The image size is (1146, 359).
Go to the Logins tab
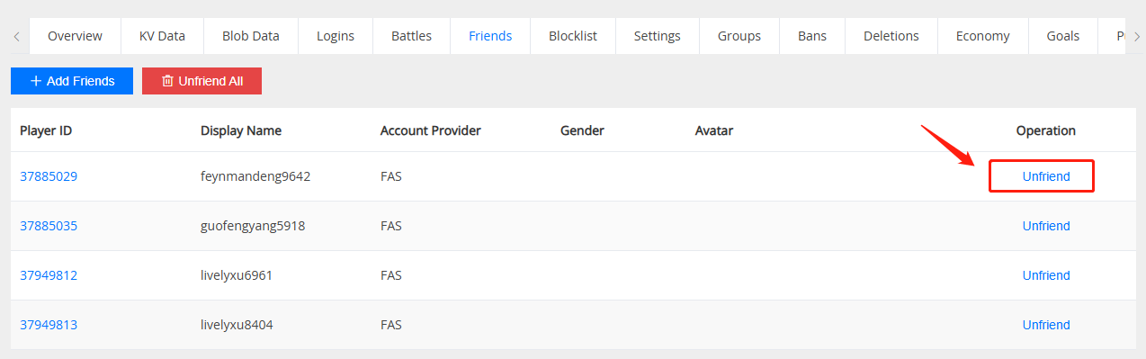pyautogui.click(x=336, y=36)
